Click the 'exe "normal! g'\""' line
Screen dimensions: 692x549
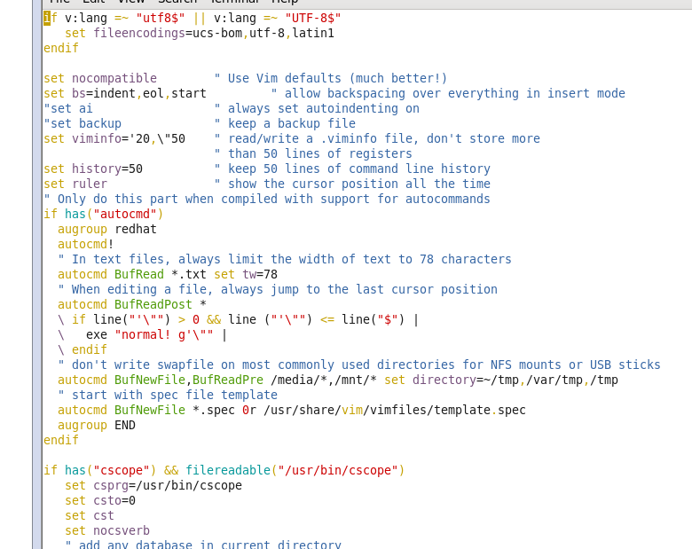[150, 335]
